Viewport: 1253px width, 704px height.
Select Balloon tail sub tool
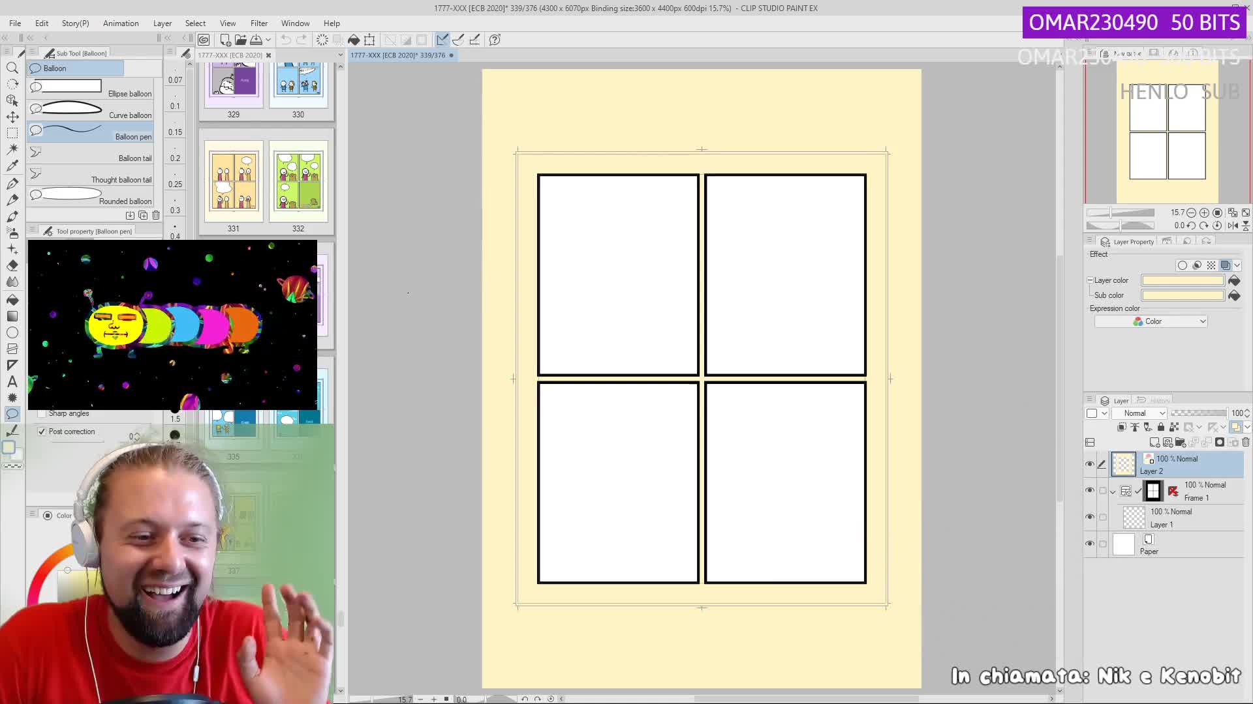(x=91, y=153)
